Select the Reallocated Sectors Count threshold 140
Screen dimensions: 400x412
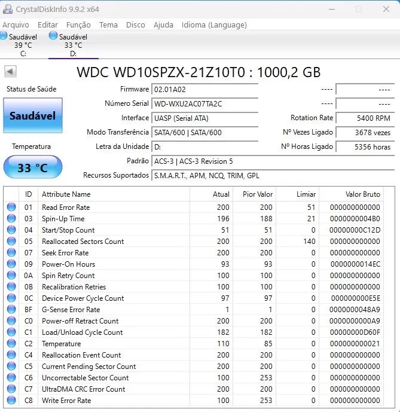coord(309,242)
